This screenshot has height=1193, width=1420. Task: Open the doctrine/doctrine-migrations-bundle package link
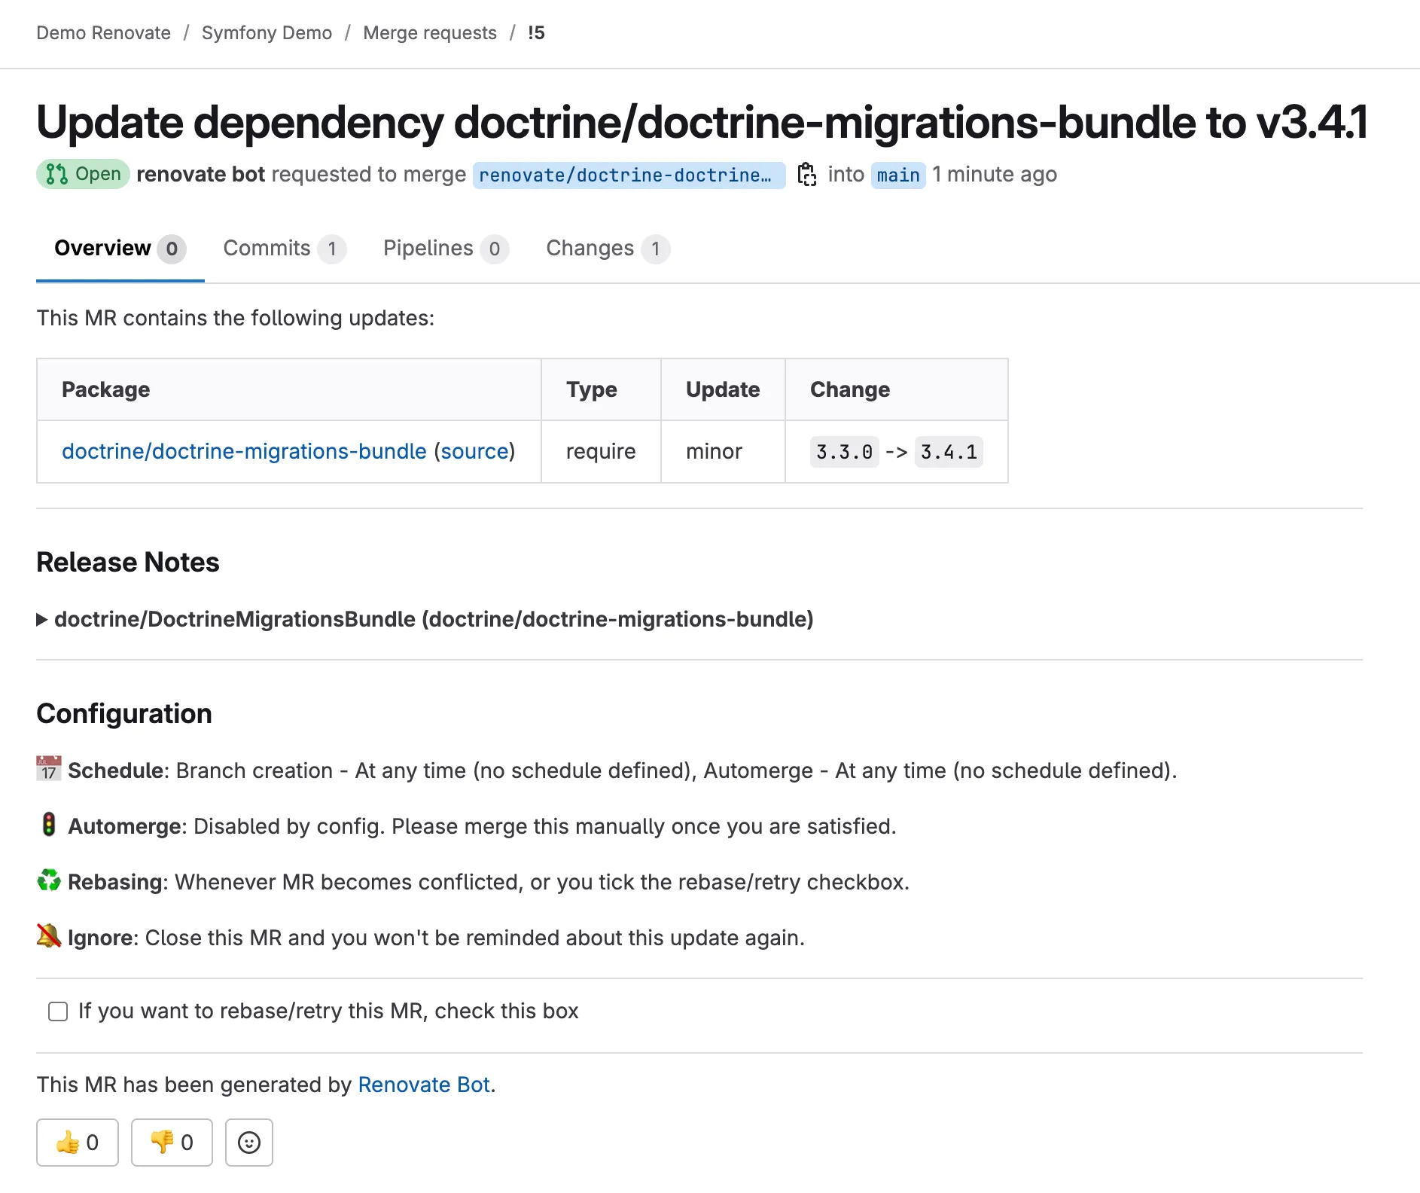pos(244,451)
